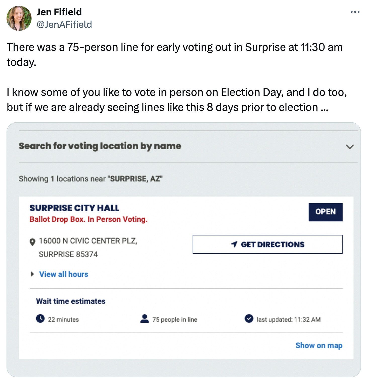Click the Show on map link
This screenshot has height=379, width=366.
(x=319, y=345)
